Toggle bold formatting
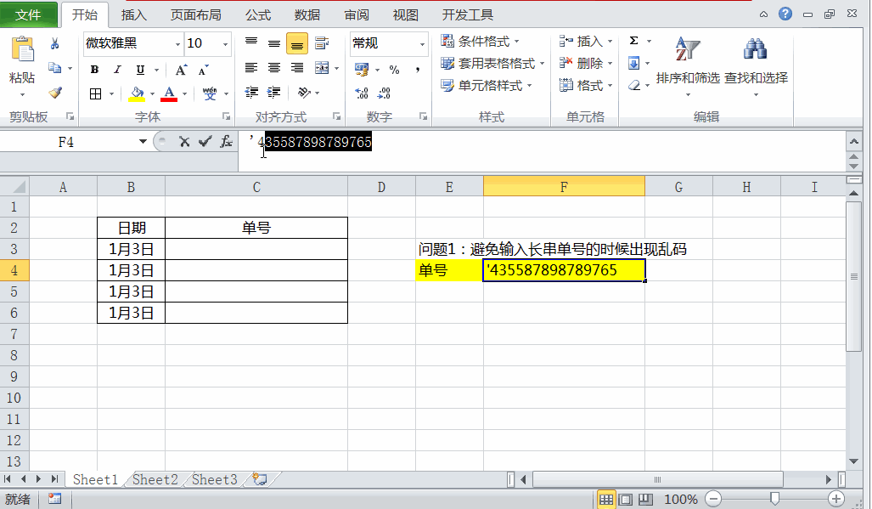Image resolution: width=872 pixels, height=509 pixels. 94,70
